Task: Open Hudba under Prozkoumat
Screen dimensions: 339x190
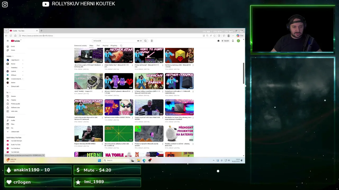Action: pyautogui.click(x=13, y=120)
